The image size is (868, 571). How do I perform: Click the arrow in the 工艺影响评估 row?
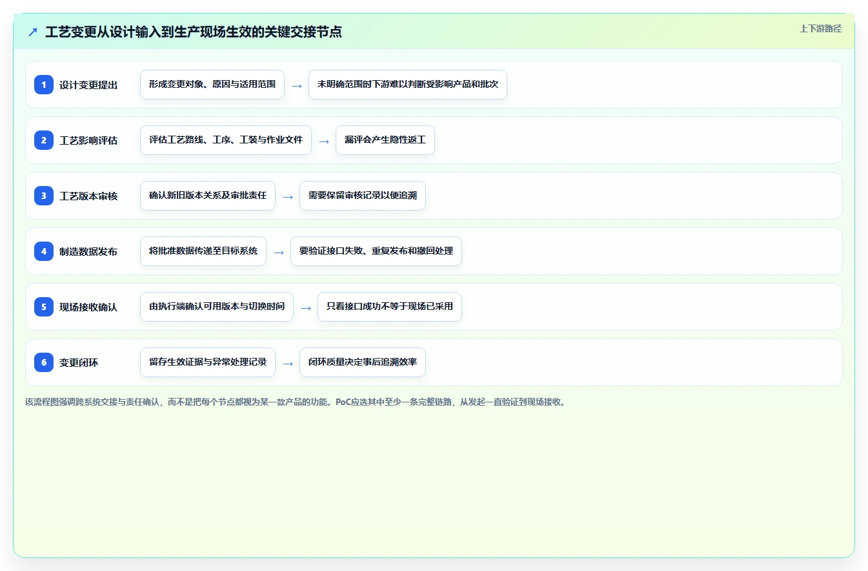(324, 141)
